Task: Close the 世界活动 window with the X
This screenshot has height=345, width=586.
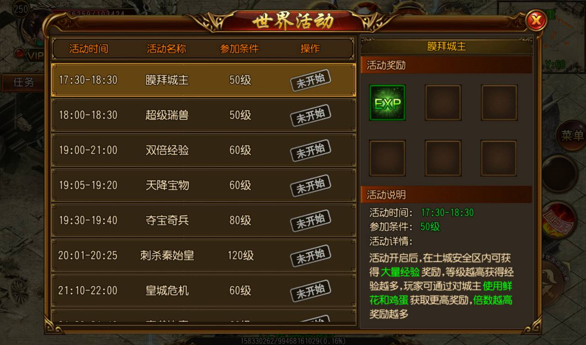Action: coord(536,20)
